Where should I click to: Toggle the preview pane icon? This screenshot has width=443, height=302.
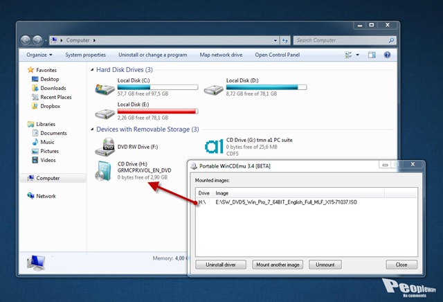372,55
